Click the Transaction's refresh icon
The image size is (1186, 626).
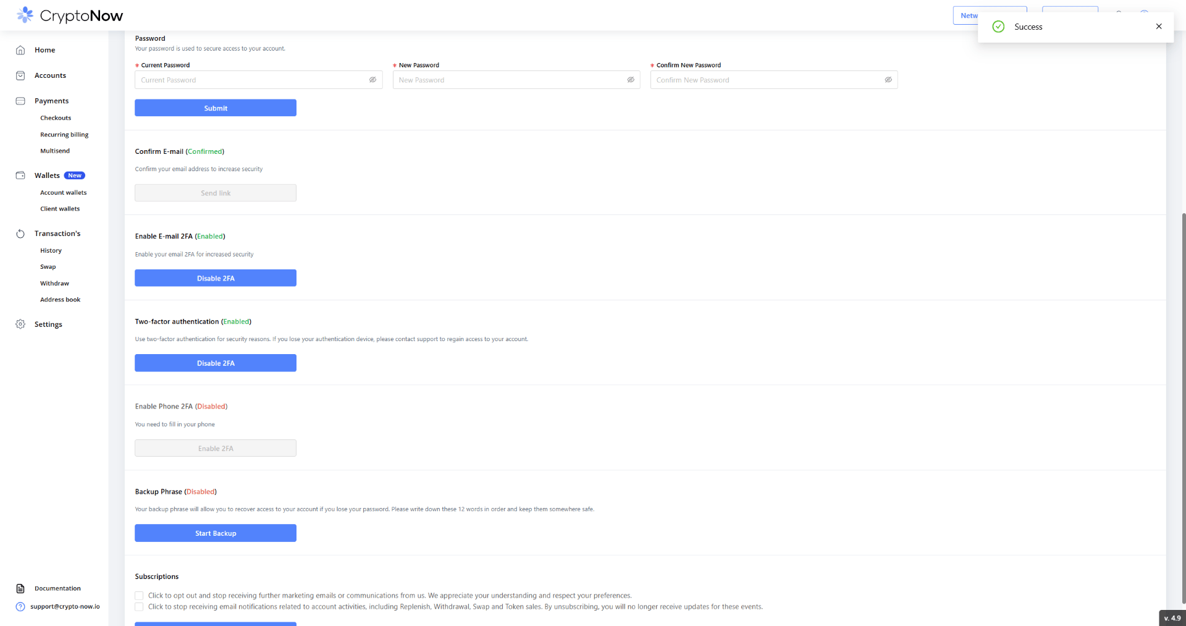tap(20, 234)
